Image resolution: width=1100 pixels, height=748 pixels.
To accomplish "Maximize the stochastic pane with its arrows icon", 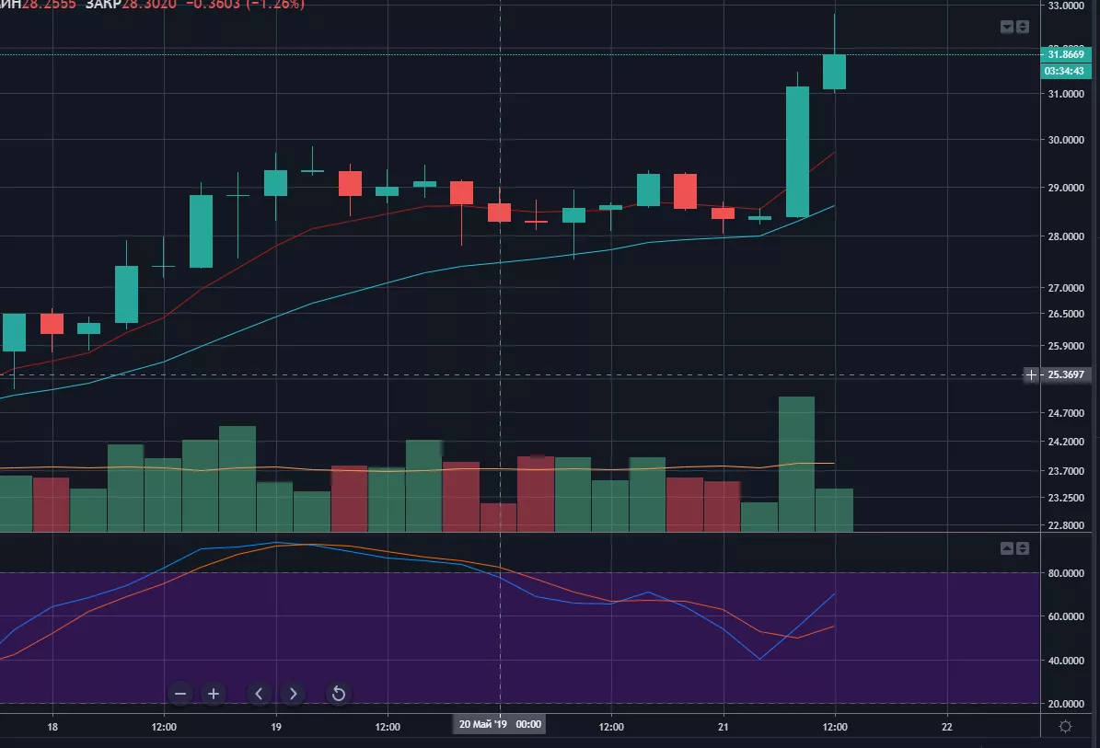I will [x=1022, y=548].
